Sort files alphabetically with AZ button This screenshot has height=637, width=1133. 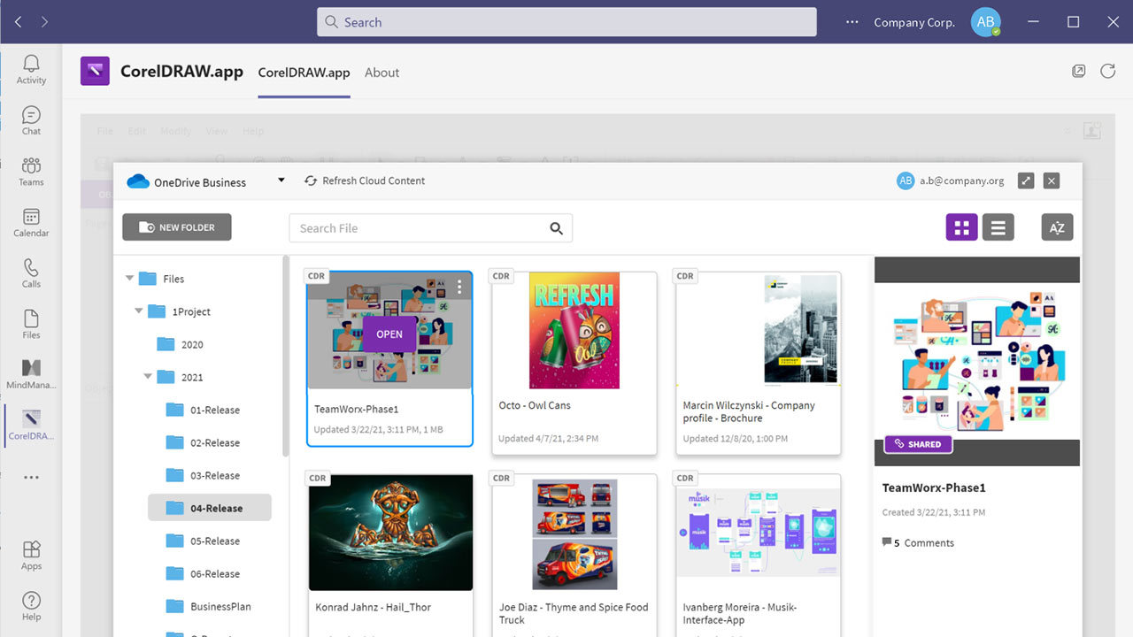click(1057, 227)
